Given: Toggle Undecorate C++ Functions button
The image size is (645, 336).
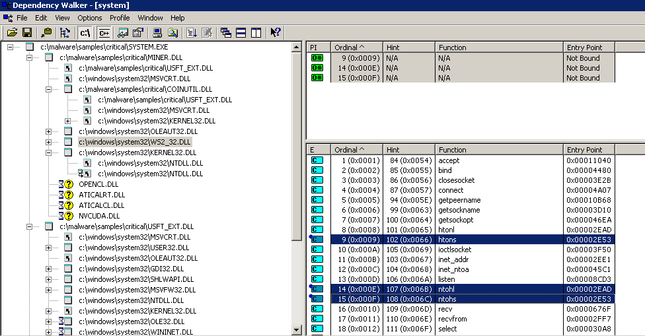Looking at the screenshot, I should click(104, 33).
